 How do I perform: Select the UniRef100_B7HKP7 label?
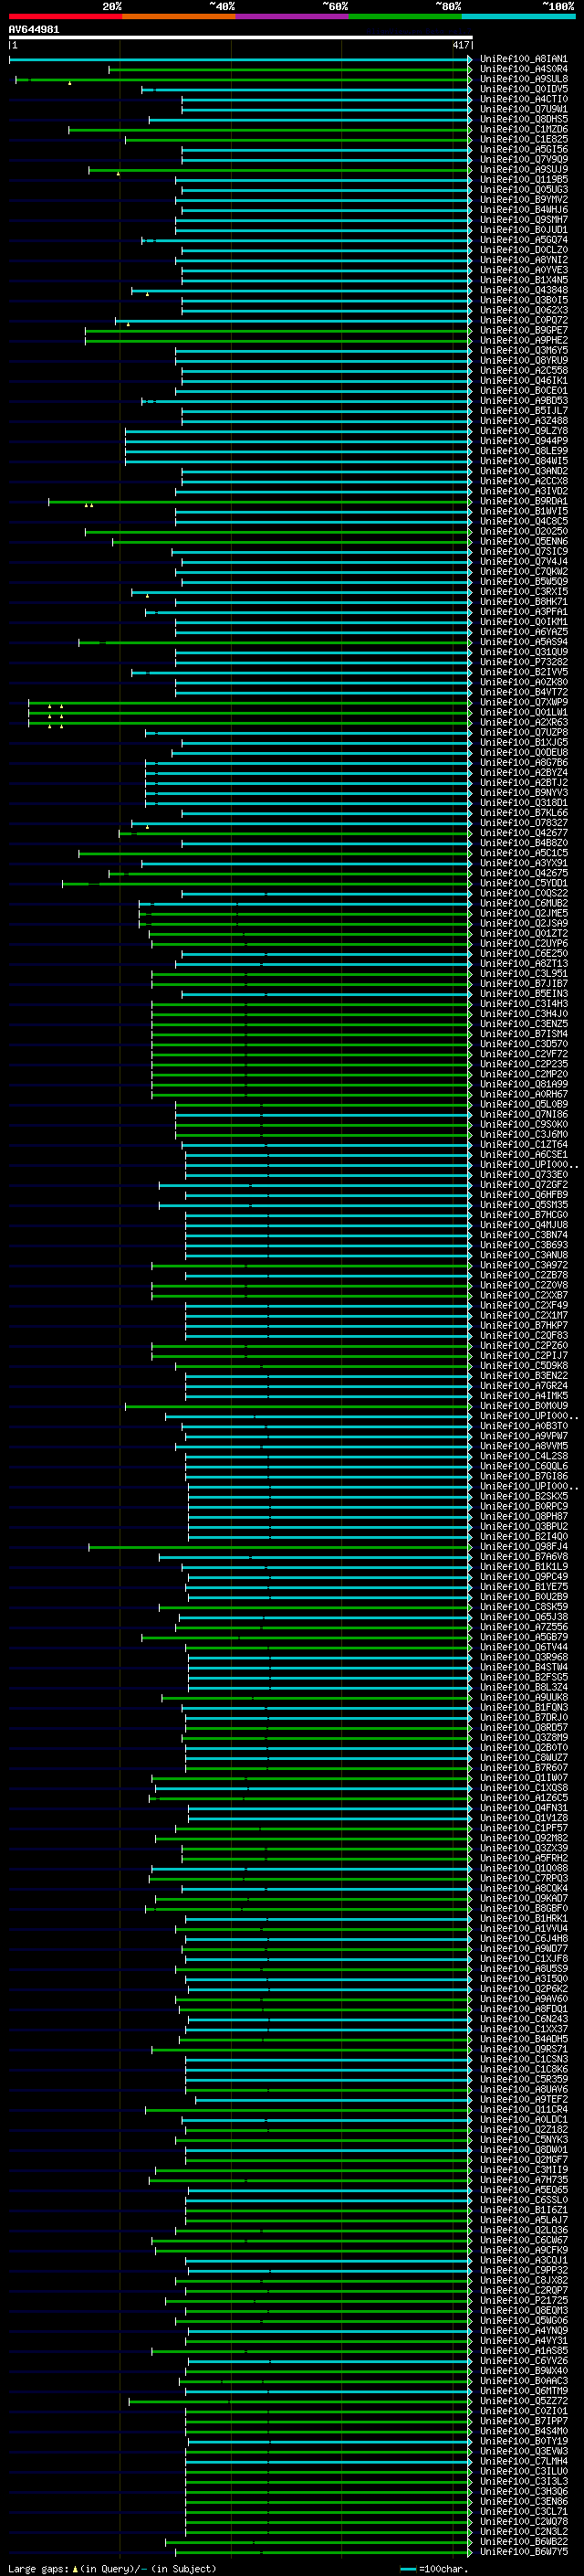tap(524, 1326)
